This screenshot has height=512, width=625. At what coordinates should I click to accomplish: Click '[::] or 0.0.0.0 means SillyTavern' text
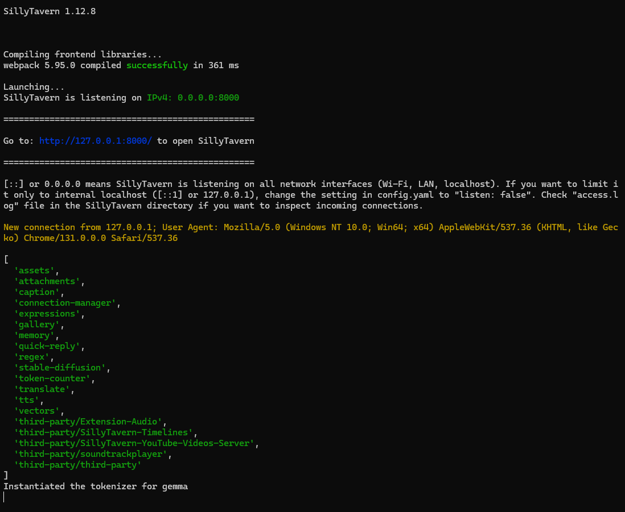coord(88,184)
